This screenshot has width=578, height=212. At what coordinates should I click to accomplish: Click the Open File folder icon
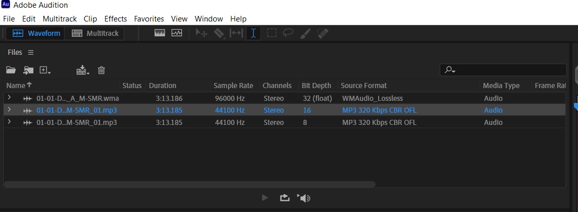pos(11,70)
